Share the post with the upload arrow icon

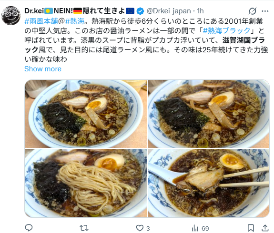pyautogui.click(x=265, y=228)
